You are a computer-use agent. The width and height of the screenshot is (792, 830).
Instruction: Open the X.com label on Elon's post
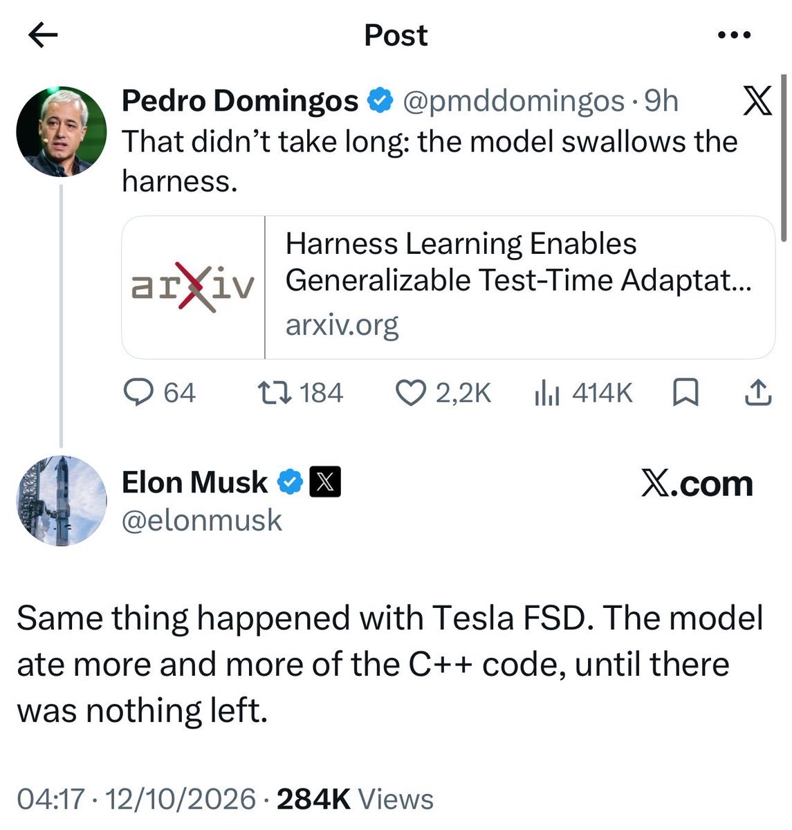pos(697,483)
